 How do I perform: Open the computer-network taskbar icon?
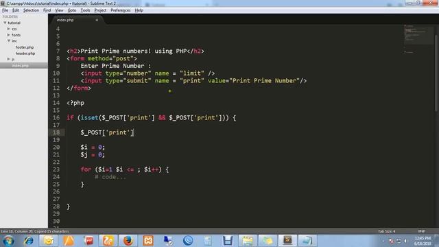coord(168,241)
